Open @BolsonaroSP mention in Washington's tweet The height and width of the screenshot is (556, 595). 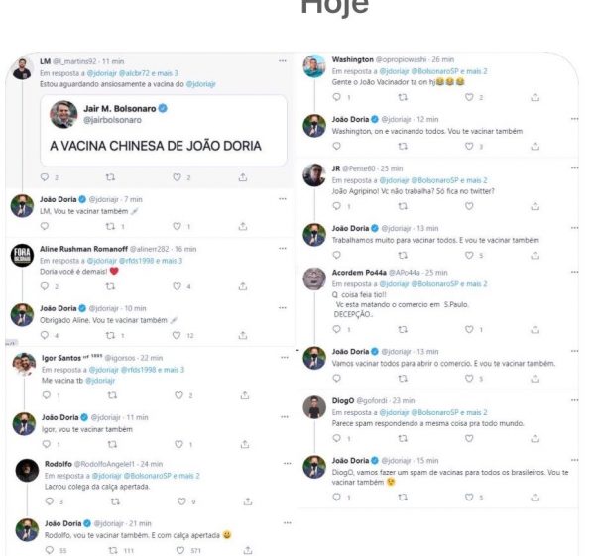tap(435, 71)
